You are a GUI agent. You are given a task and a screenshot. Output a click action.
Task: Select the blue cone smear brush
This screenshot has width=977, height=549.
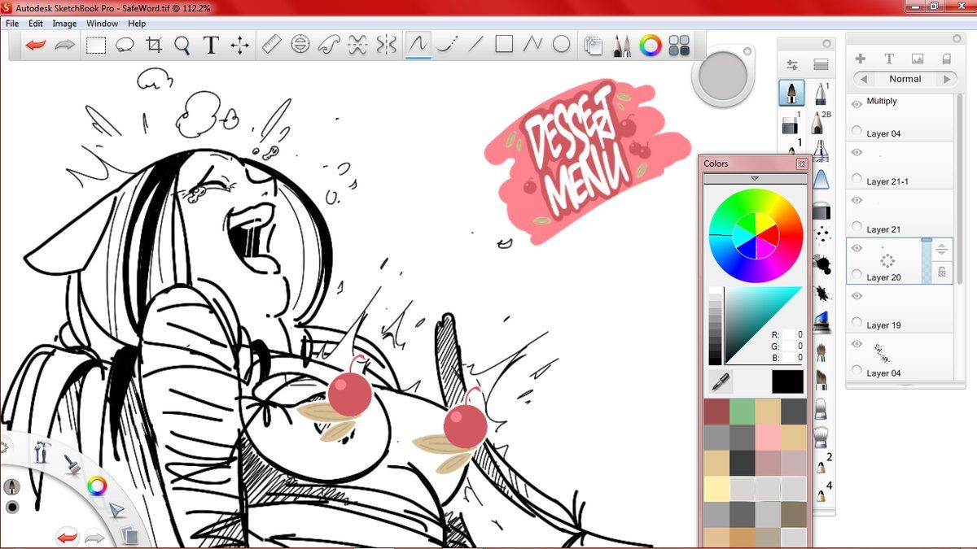821,179
